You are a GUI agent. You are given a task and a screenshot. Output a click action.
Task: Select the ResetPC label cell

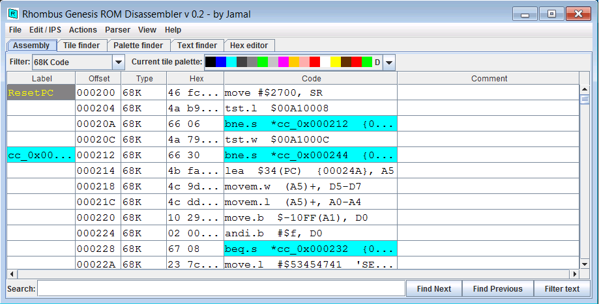[x=41, y=92]
